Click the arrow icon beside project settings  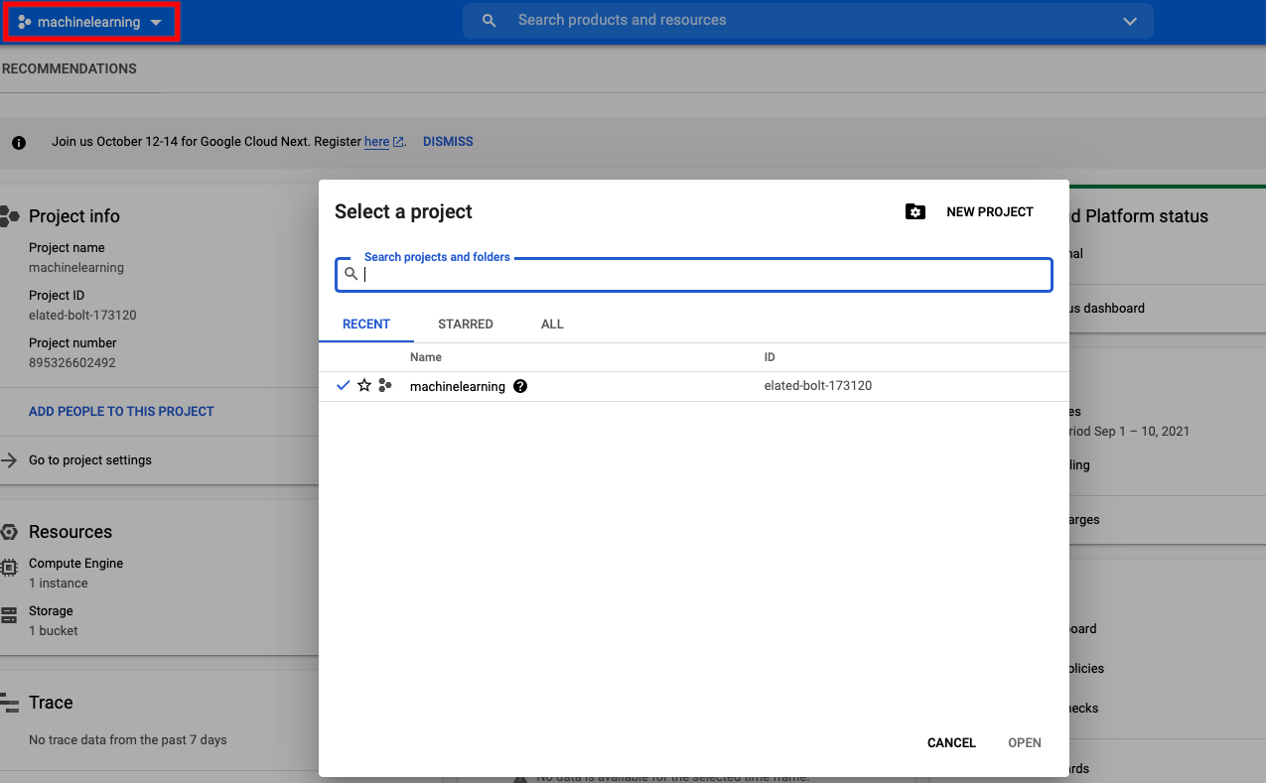pos(9,460)
